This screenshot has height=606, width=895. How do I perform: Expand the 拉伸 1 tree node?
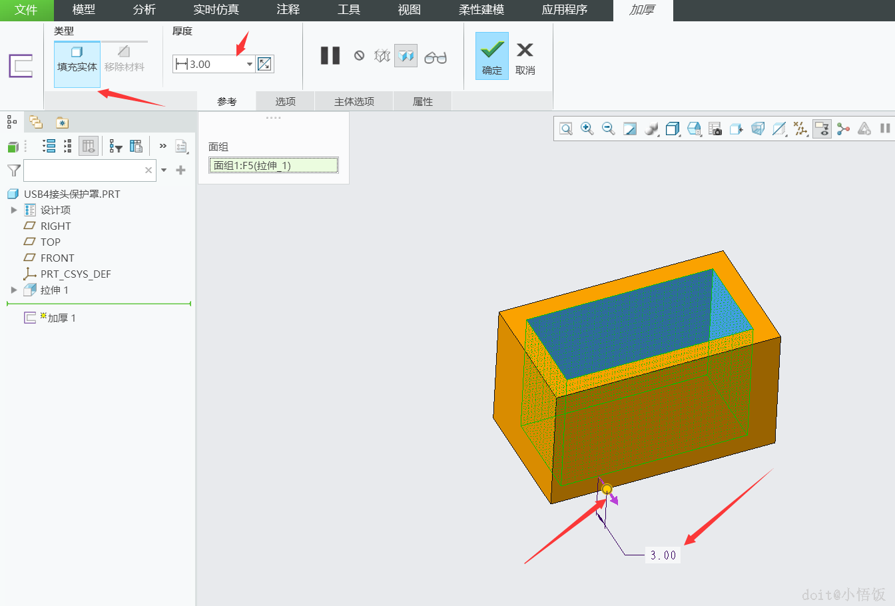14,290
